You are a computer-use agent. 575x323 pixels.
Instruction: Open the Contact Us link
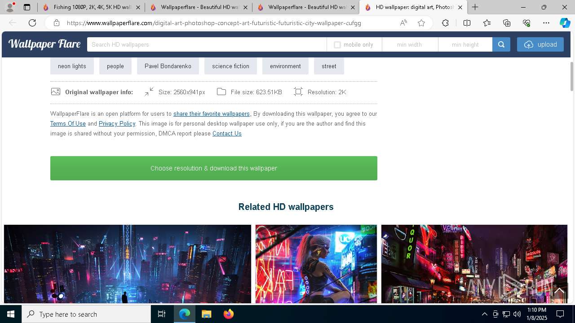point(227,134)
